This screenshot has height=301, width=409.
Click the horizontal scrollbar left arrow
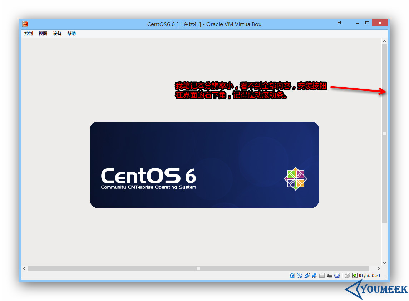(x=24, y=268)
